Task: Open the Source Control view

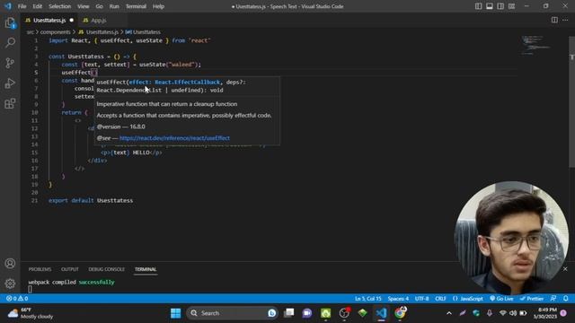Action: pos(10,63)
